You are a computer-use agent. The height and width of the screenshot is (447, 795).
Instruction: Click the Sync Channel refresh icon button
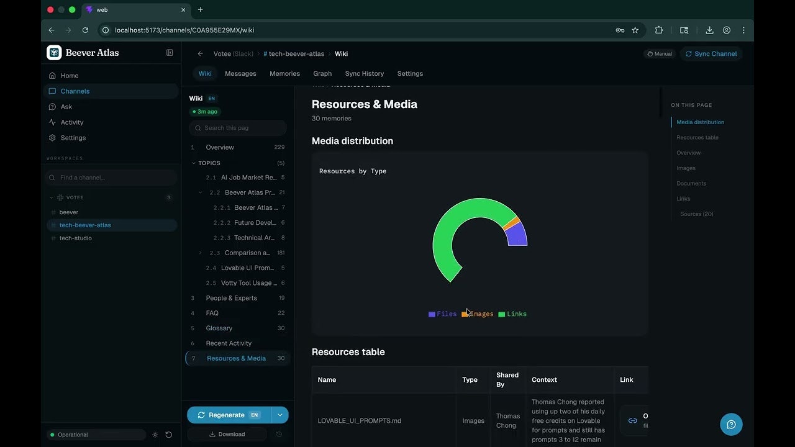pyautogui.click(x=711, y=54)
